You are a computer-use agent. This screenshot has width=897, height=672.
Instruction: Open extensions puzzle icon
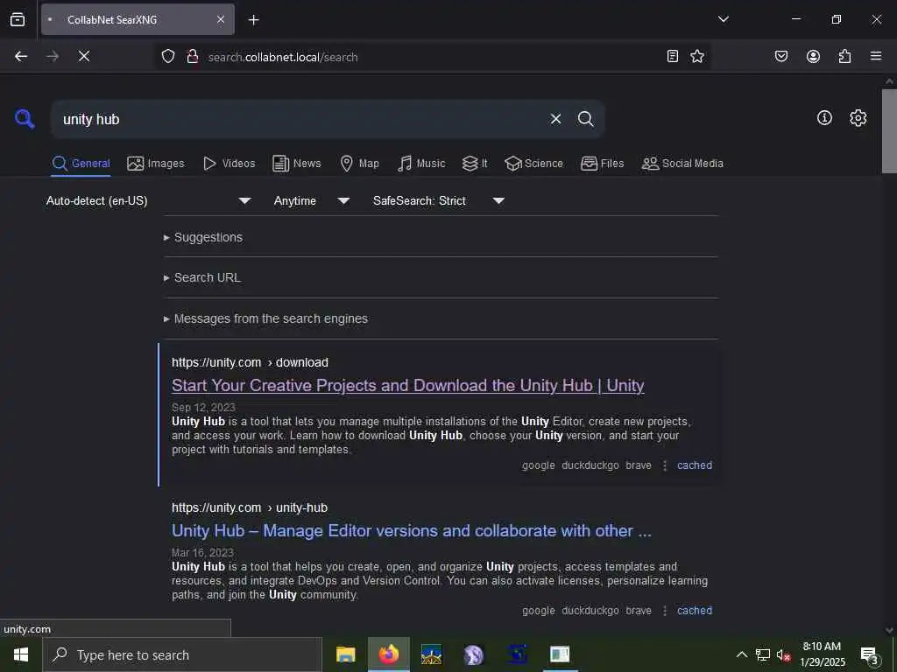[844, 56]
